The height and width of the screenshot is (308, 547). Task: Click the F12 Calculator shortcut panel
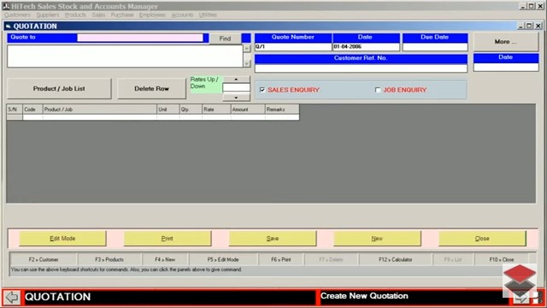tap(396, 259)
